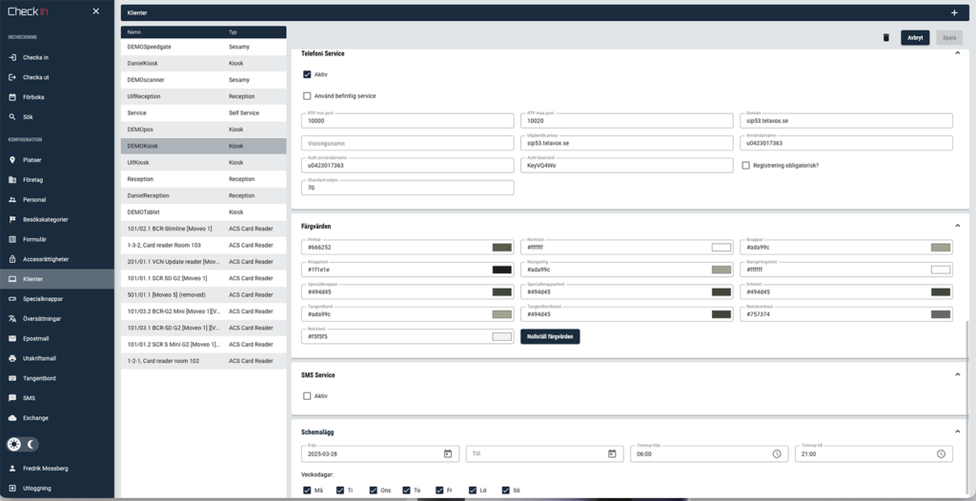Click the Spara button
This screenshot has height=501, width=976.
(x=949, y=38)
